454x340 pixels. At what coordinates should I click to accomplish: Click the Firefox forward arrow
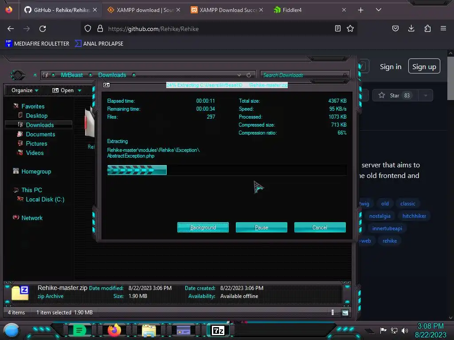pyautogui.click(x=27, y=29)
